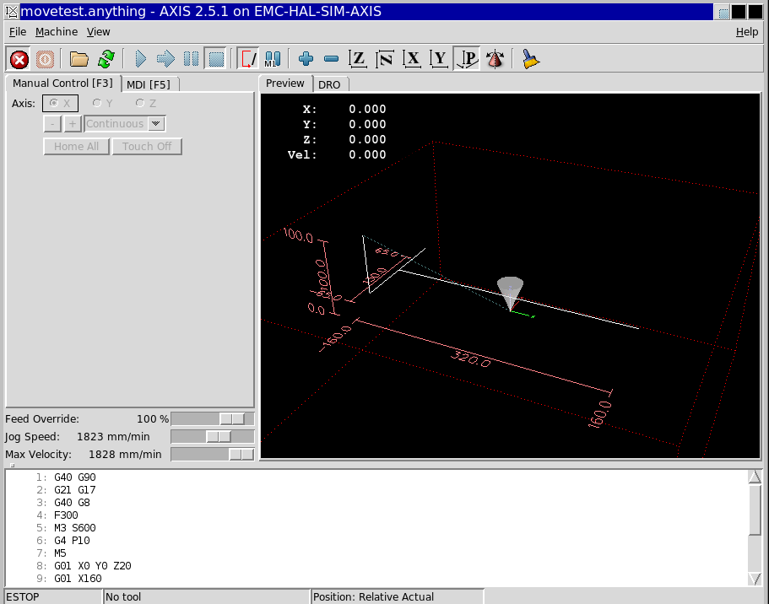Click the 'No tool' status bar entry

point(207,596)
